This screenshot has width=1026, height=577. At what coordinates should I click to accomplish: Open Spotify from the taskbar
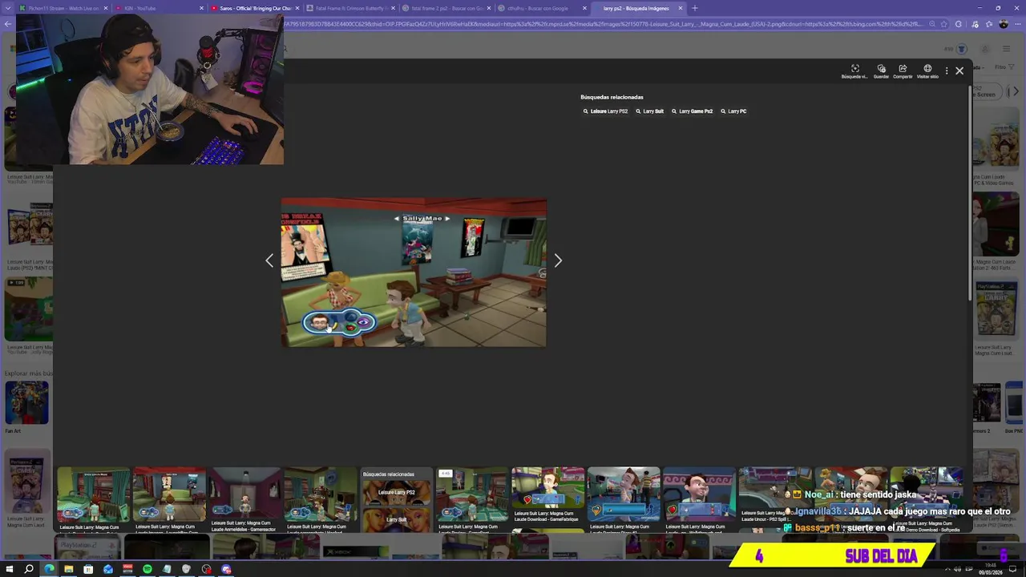tap(147, 569)
